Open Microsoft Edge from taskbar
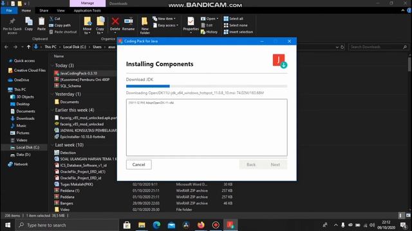 (x=156, y=225)
